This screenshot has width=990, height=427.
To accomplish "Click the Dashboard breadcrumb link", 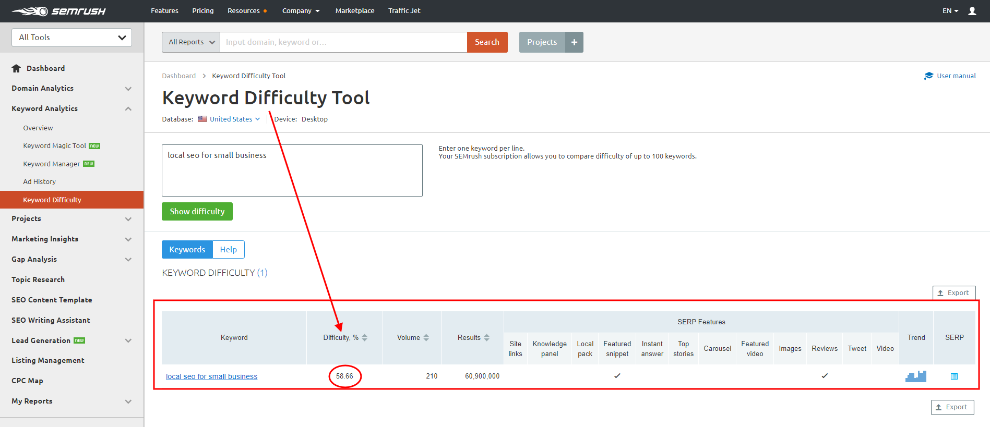I will coord(179,76).
